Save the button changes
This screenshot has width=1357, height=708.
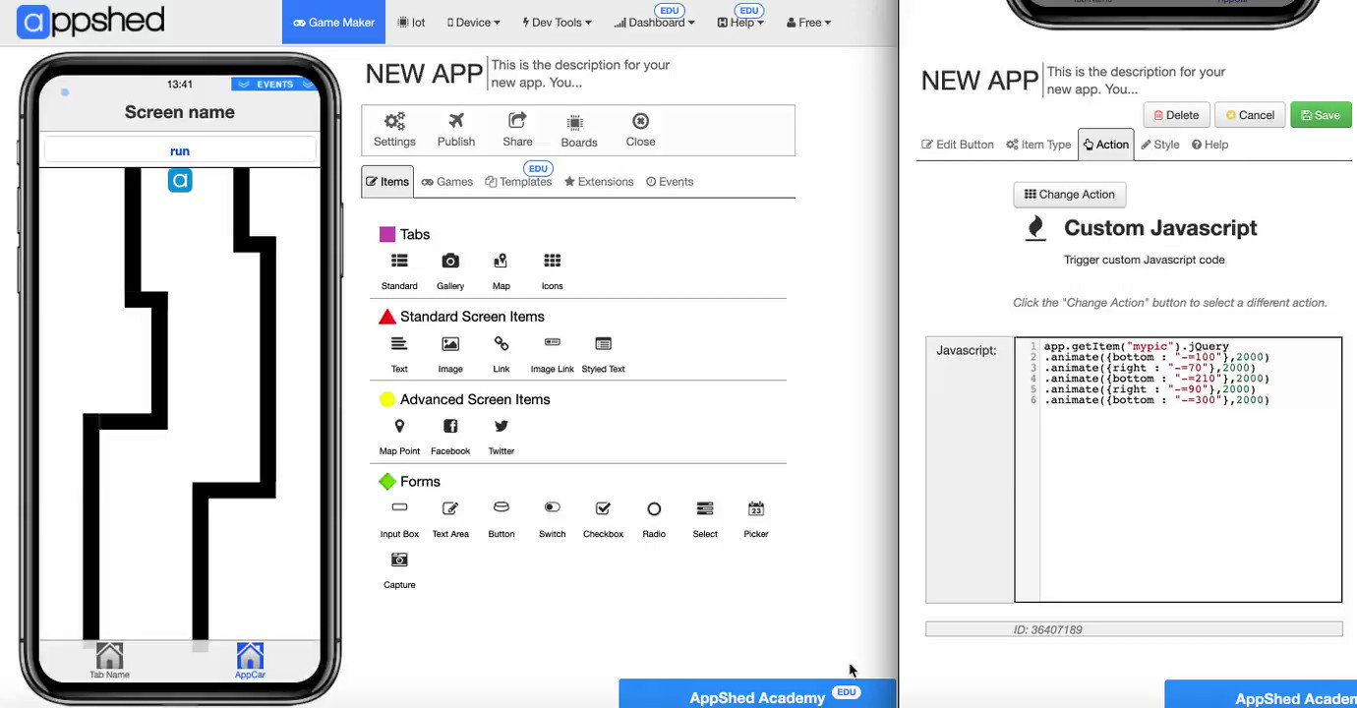tap(1321, 114)
